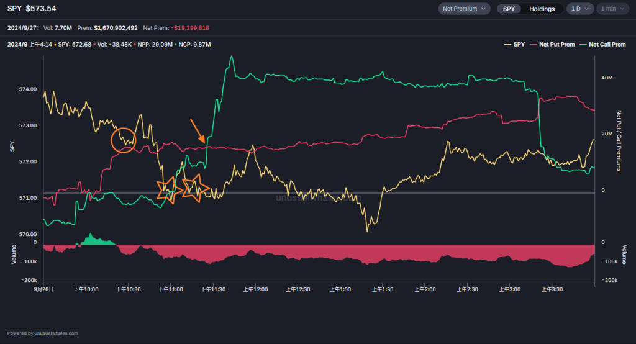Click the 上午12:00 label on the time axis
Viewport: 636px width, 344px height.
[255, 289]
